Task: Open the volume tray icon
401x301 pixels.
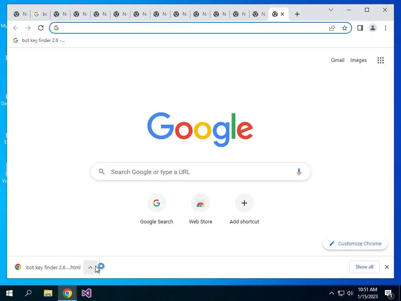Action: click(350, 293)
